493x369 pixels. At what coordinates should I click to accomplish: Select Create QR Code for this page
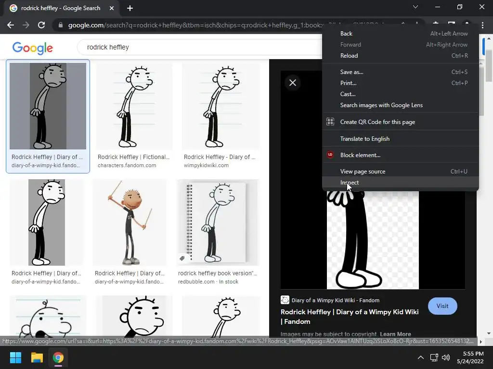(x=401, y=122)
